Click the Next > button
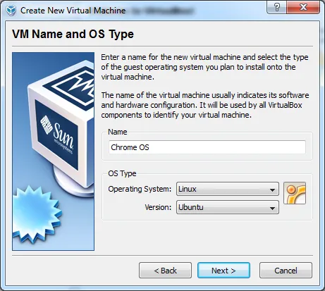Image resolution: width=325 pixels, height=291 pixels. pyautogui.click(x=223, y=271)
